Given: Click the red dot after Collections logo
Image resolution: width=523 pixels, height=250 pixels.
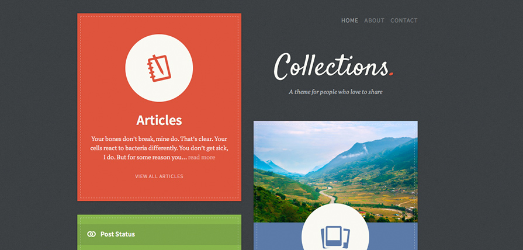Looking at the screenshot, I should (392, 74).
